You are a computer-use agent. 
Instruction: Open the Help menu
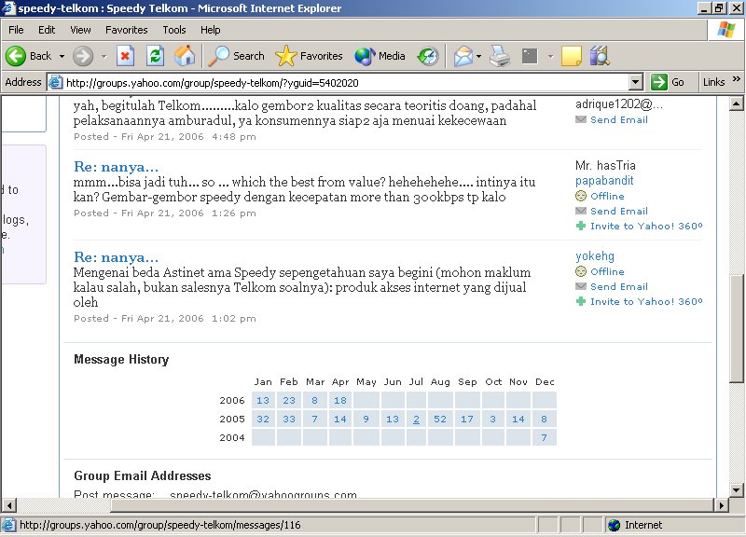point(211,30)
